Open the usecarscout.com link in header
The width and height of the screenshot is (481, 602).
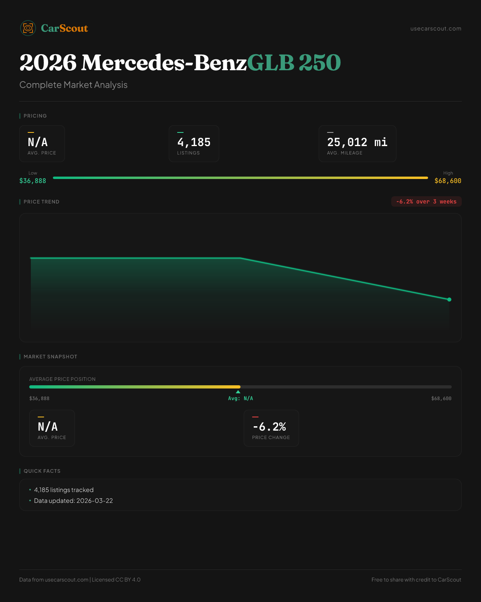point(436,28)
